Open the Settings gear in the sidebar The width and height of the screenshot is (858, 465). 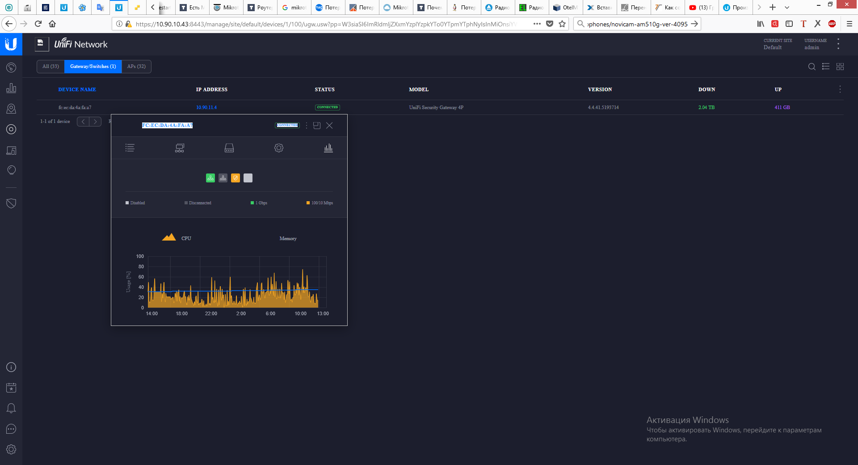tap(11, 449)
